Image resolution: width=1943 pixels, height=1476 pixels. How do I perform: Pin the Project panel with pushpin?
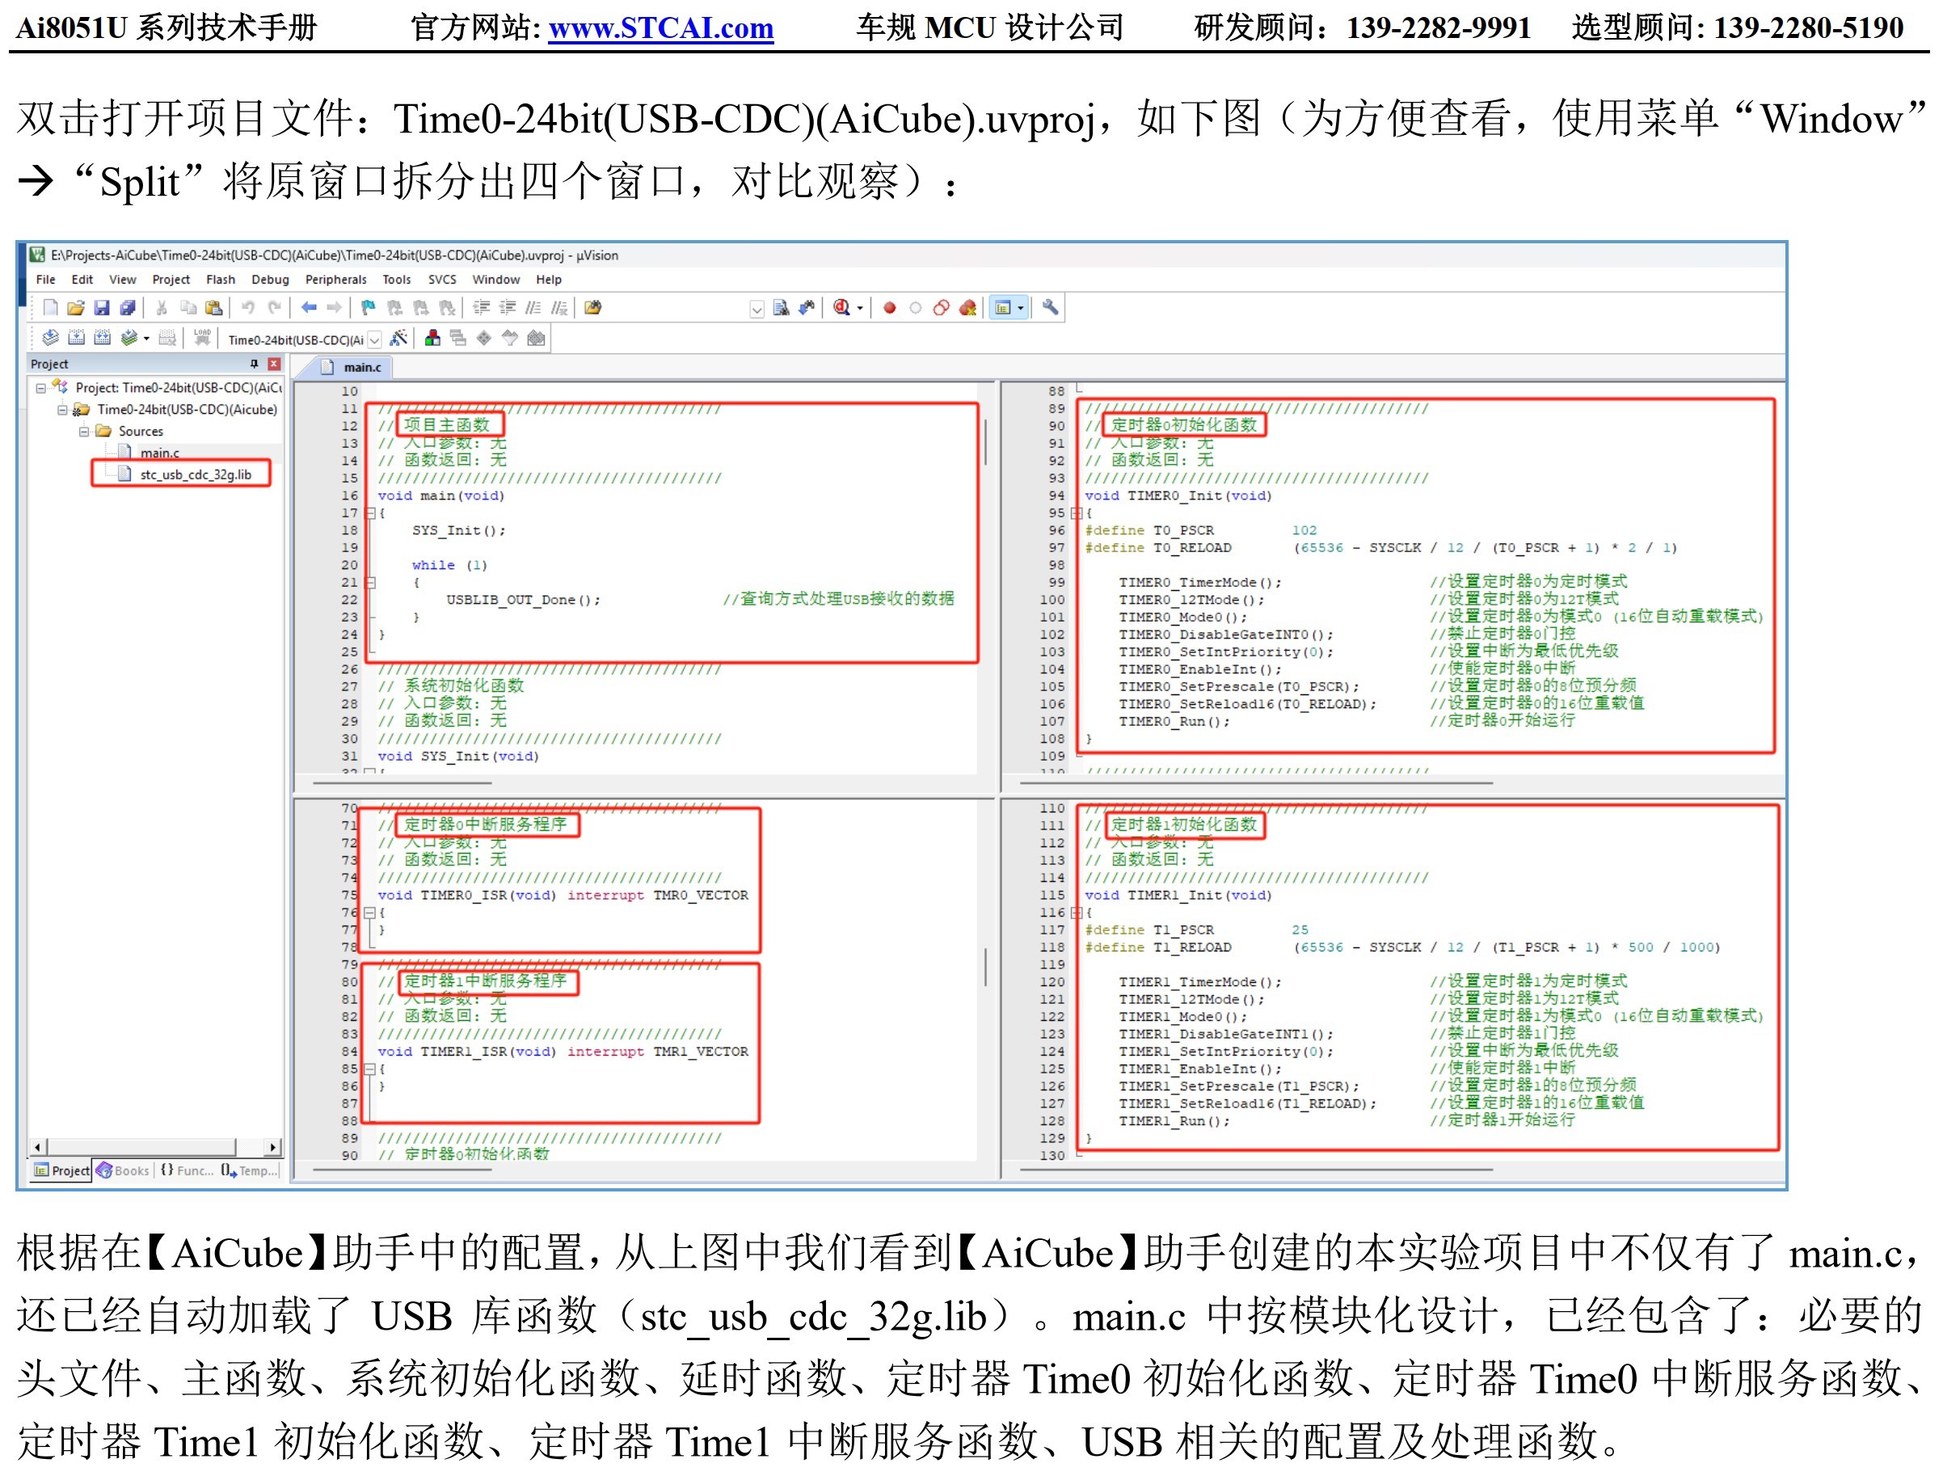pos(254,364)
